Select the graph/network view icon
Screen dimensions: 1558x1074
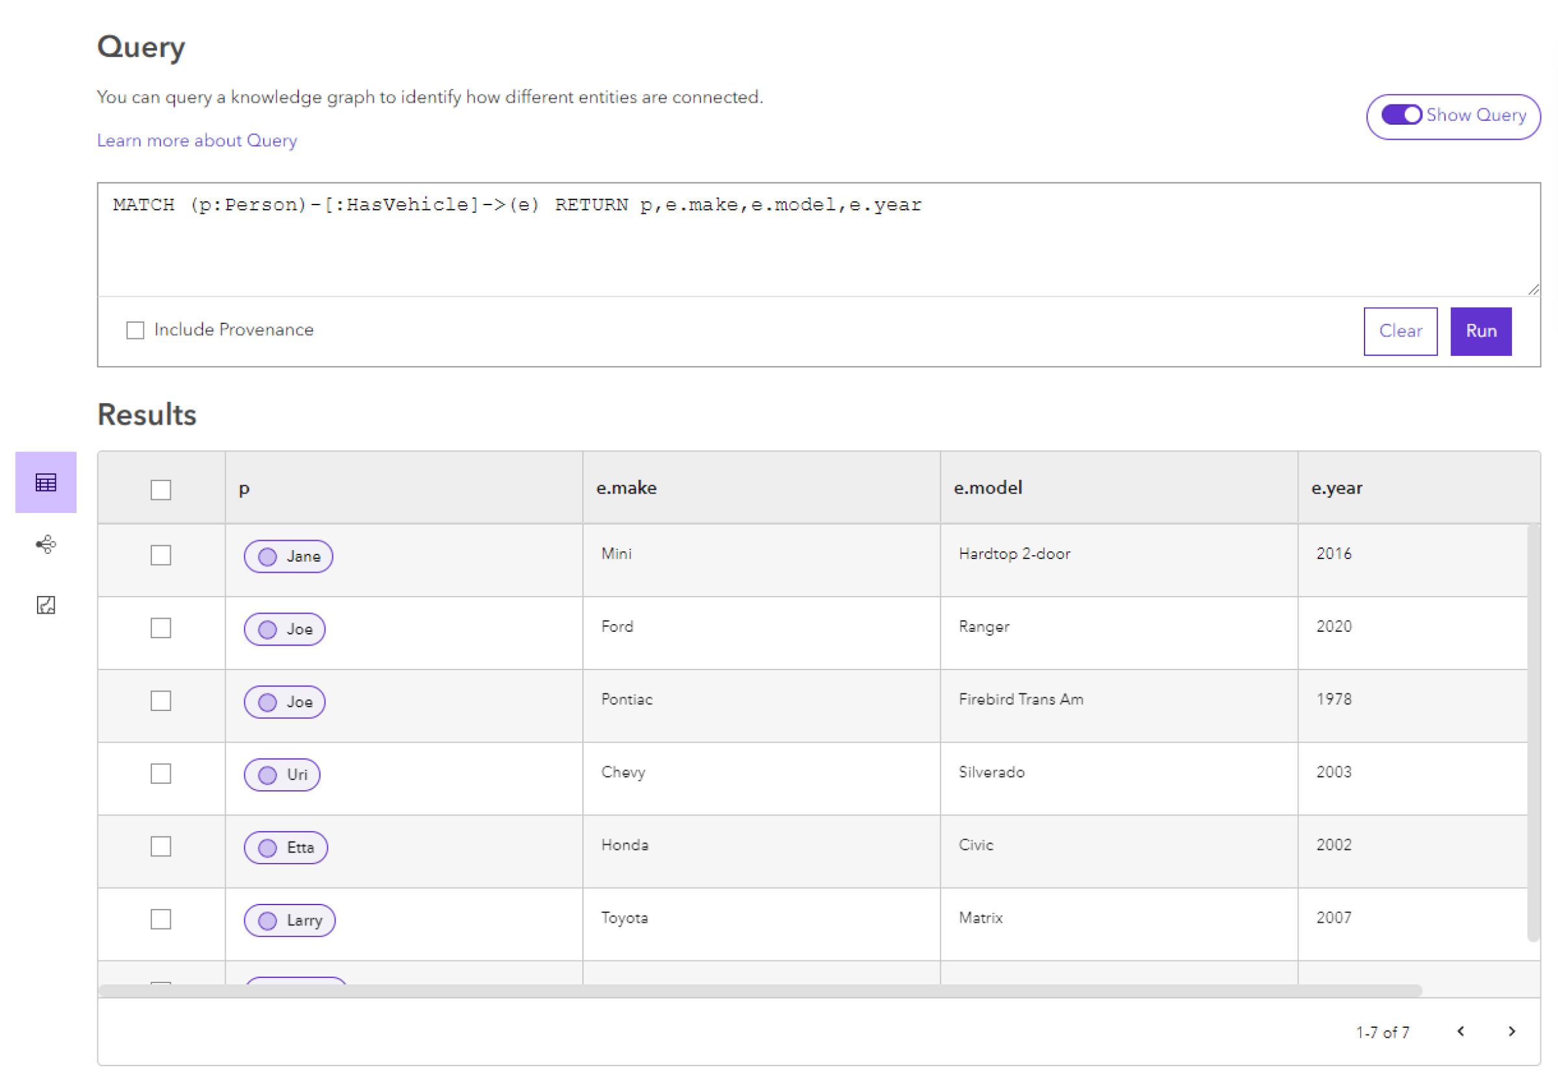pos(45,545)
